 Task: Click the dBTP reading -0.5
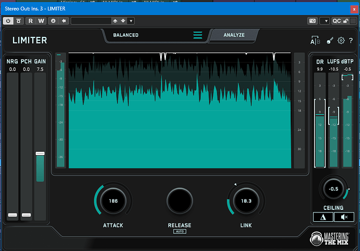point(347,69)
